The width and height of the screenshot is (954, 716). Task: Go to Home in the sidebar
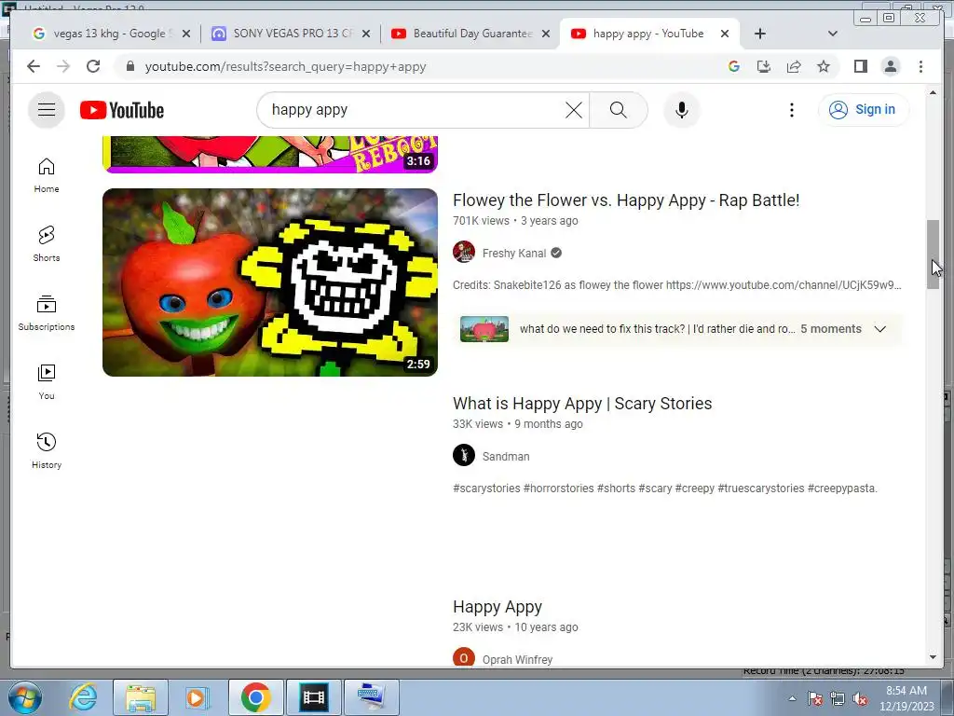47,175
